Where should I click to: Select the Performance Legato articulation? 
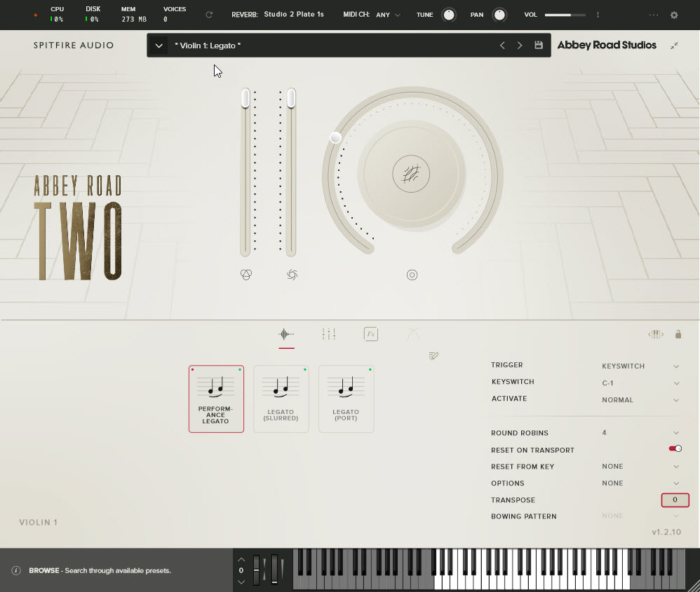click(216, 399)
